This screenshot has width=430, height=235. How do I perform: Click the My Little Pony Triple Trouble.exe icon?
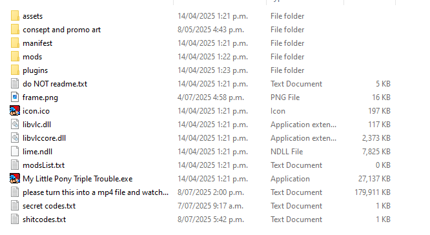point(15,179)
